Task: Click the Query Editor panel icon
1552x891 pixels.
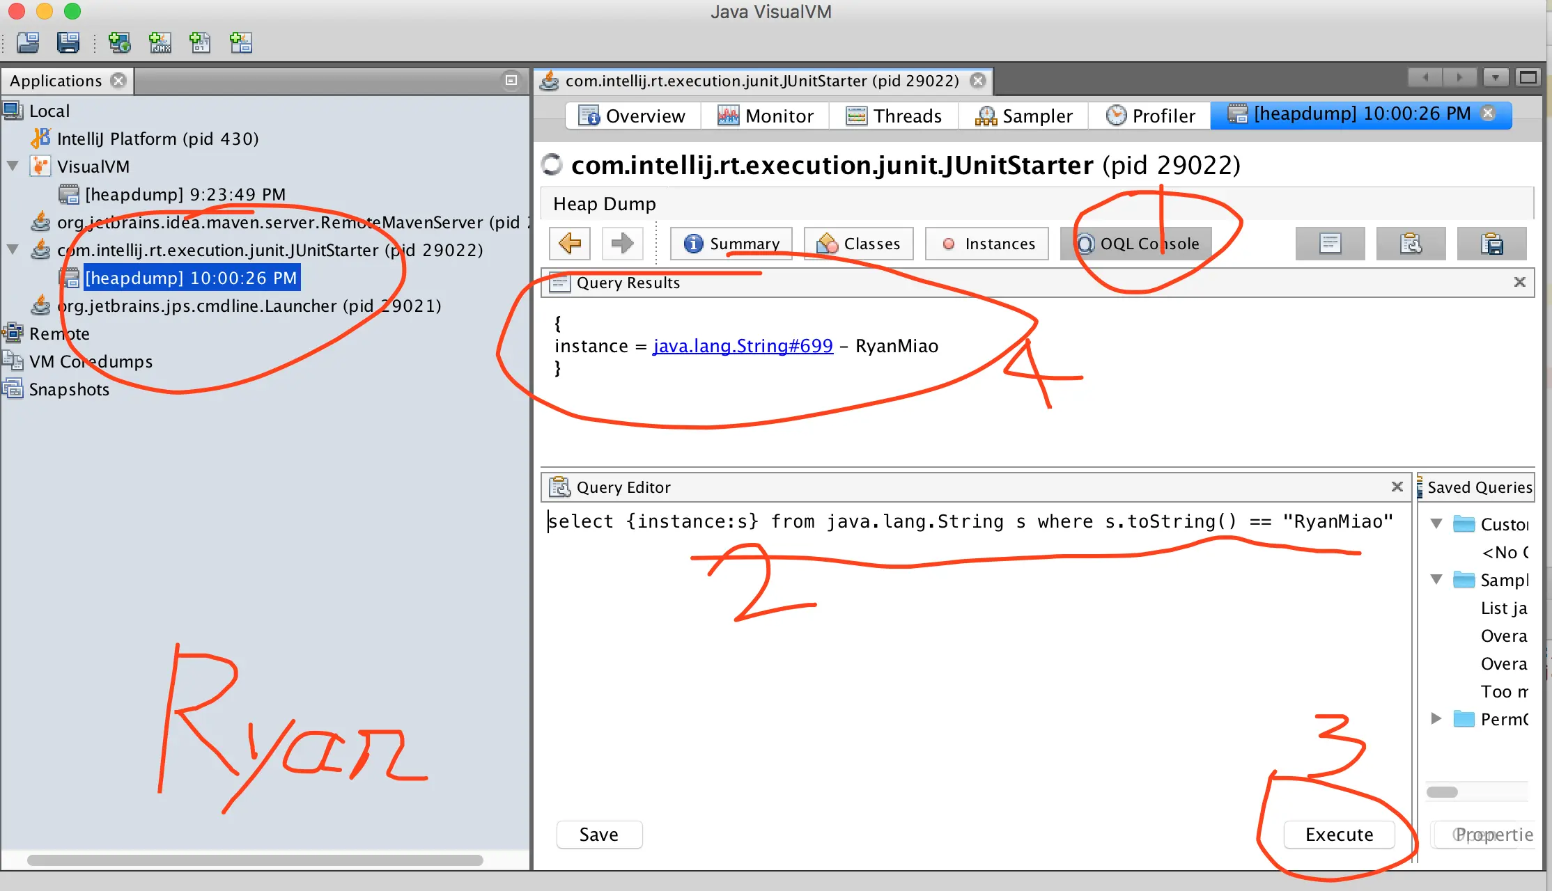Action: [x=559, y=487]
